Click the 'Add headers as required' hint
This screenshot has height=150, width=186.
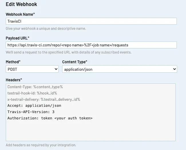click(41, 145)
